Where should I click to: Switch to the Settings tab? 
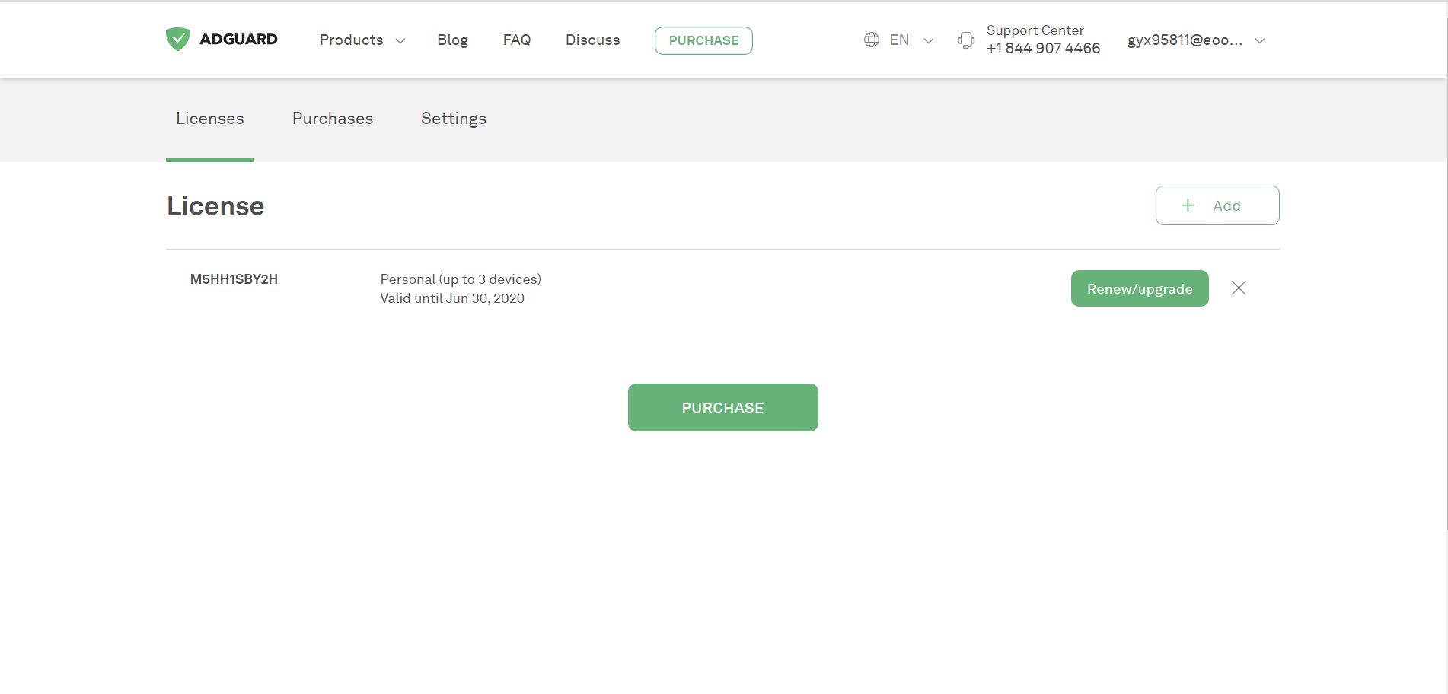pyautogui.click(x=454, y=119)
